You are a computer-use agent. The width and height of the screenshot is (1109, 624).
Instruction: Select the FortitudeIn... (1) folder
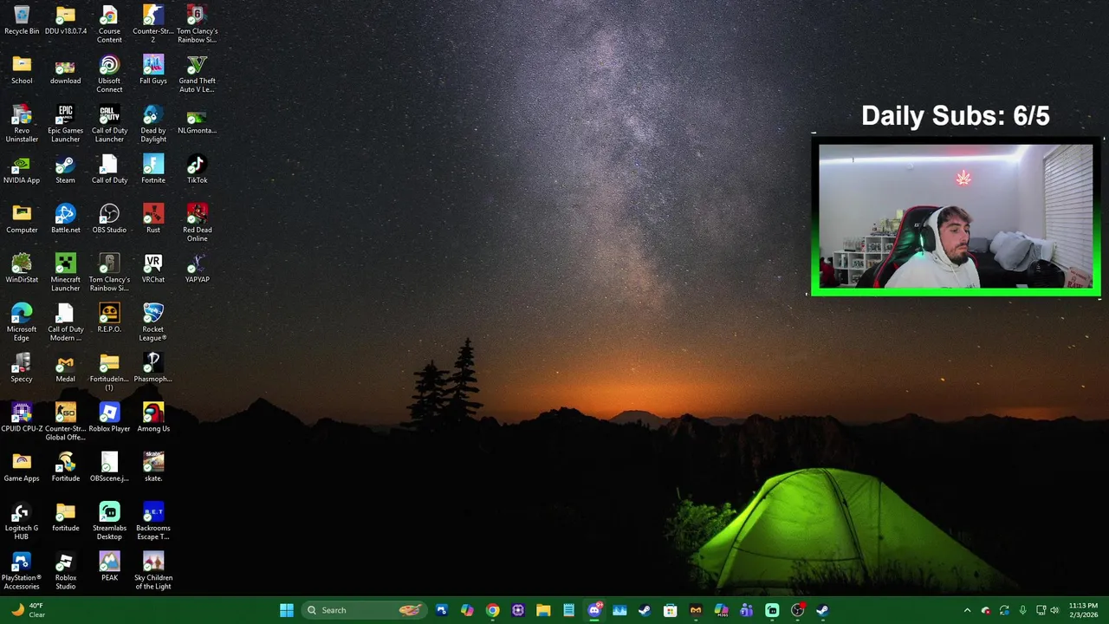tap(109, 373)
